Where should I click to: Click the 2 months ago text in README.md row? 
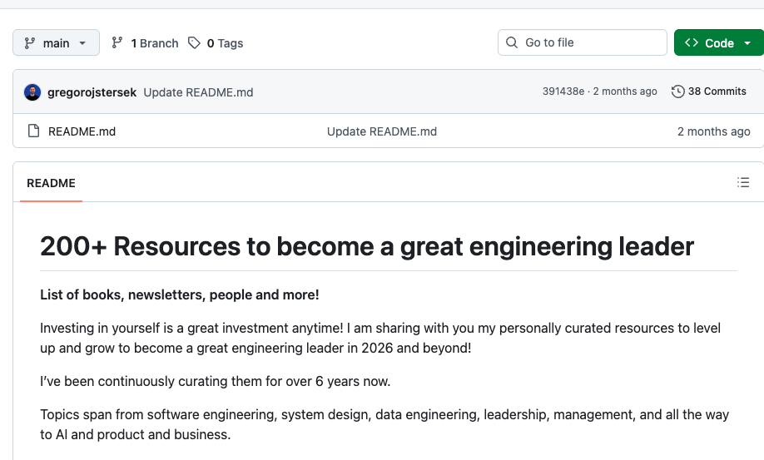714,131
